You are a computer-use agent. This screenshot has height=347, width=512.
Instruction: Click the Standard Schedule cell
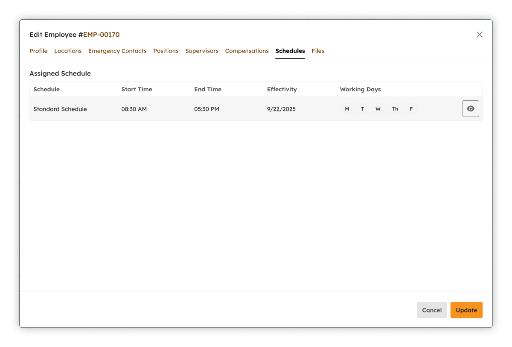point(60,109)
